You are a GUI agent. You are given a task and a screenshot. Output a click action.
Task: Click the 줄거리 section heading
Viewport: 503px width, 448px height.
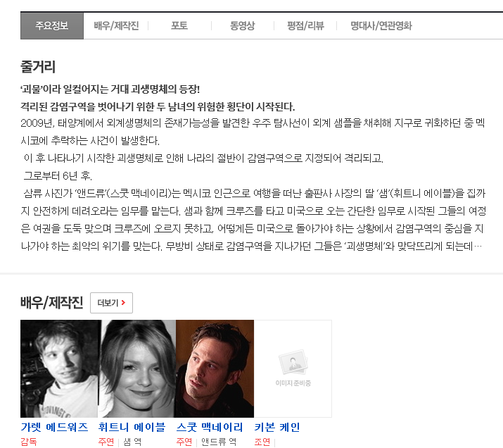tap(38, 67)
